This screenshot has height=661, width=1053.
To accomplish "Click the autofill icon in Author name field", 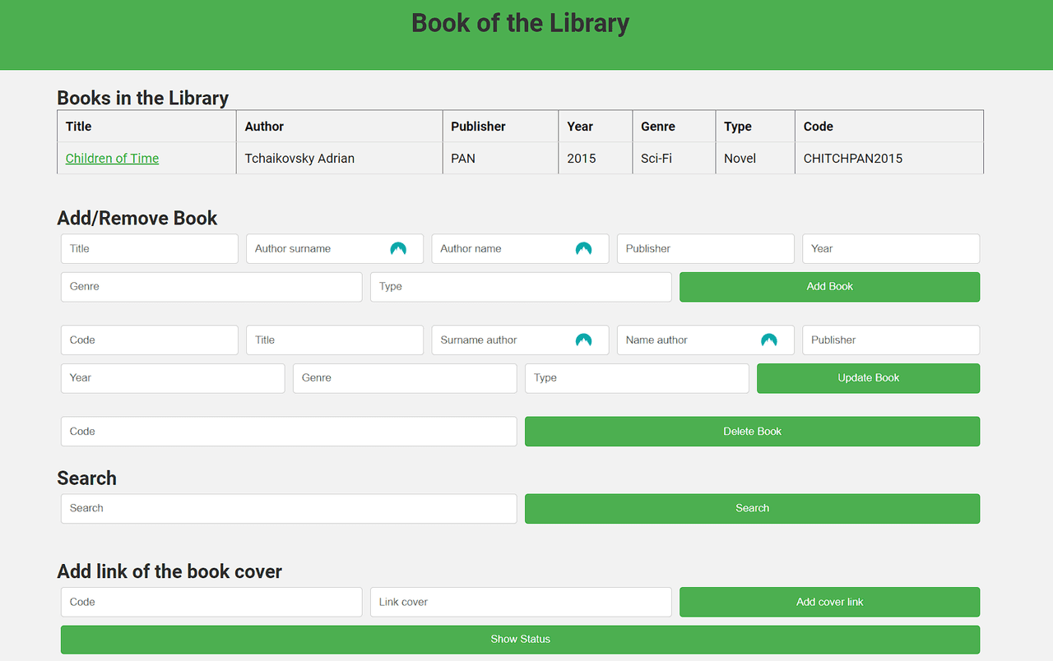I will coord(583,249).
